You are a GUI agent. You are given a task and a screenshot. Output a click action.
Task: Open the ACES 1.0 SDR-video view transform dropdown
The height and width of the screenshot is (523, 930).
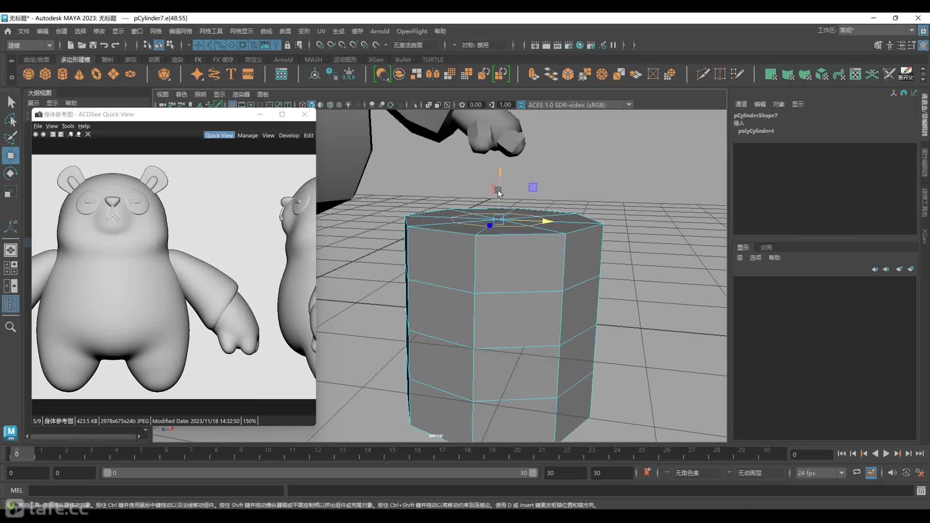[x=629, y=105]
